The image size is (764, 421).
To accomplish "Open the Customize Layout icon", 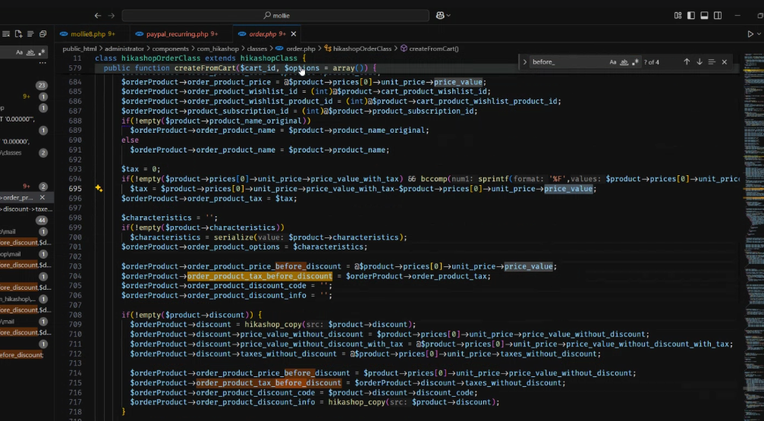I will 678,15.
